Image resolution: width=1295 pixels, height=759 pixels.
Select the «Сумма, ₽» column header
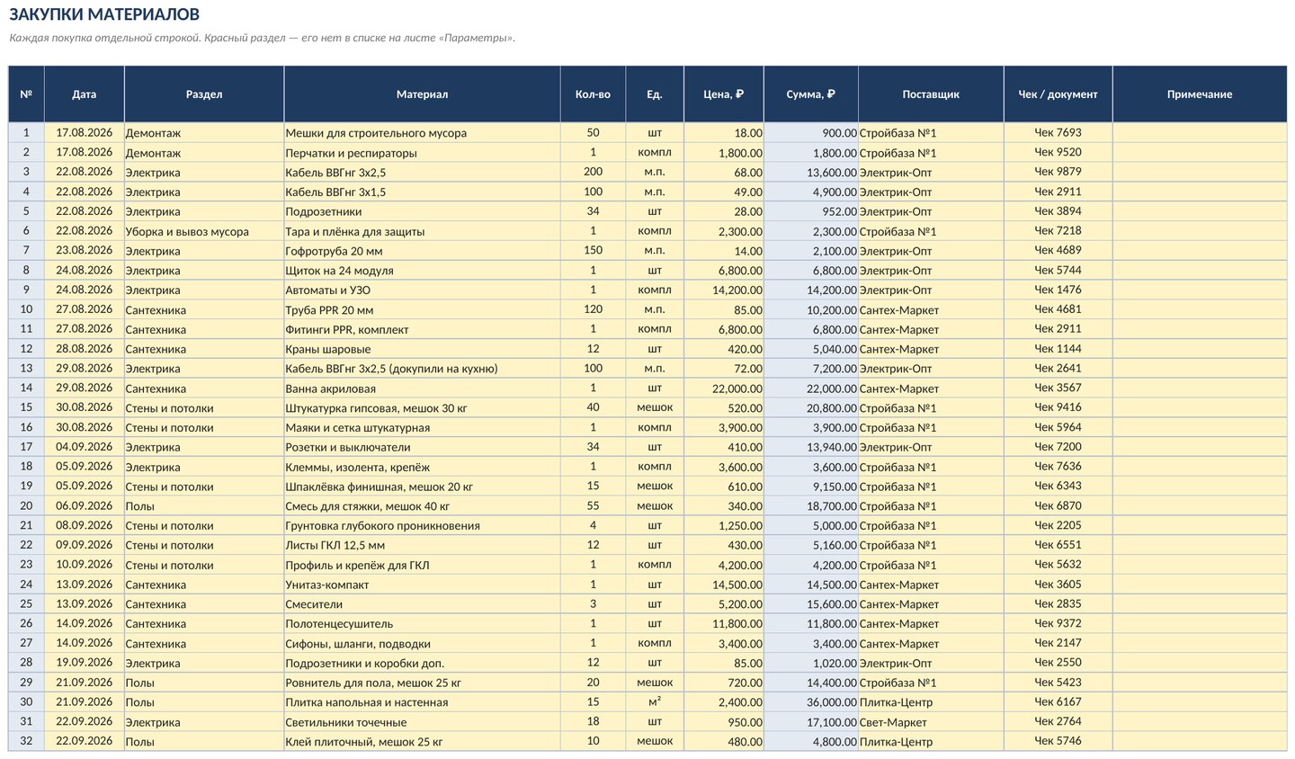point(811,94)
